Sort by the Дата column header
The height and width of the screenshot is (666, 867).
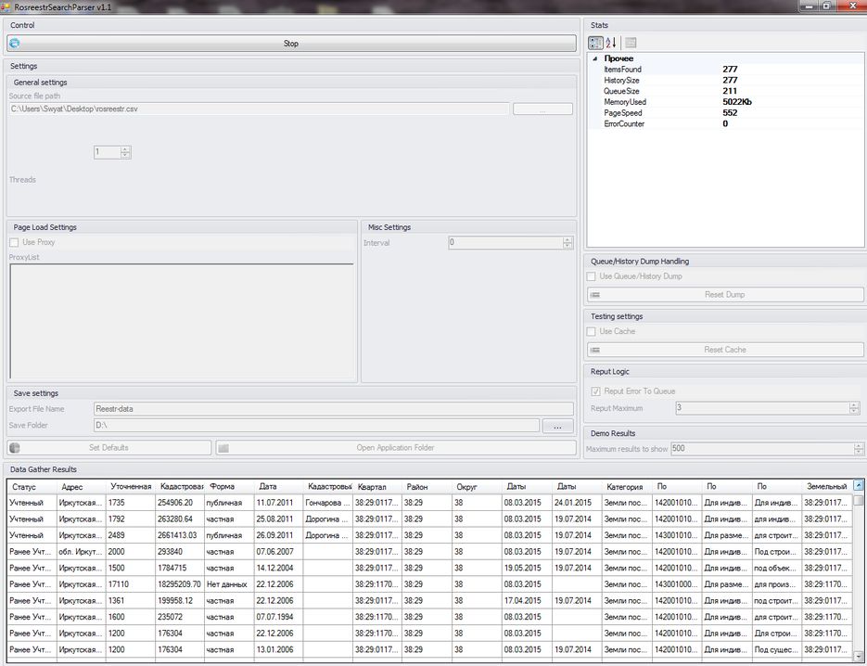[x=278, y=487]
